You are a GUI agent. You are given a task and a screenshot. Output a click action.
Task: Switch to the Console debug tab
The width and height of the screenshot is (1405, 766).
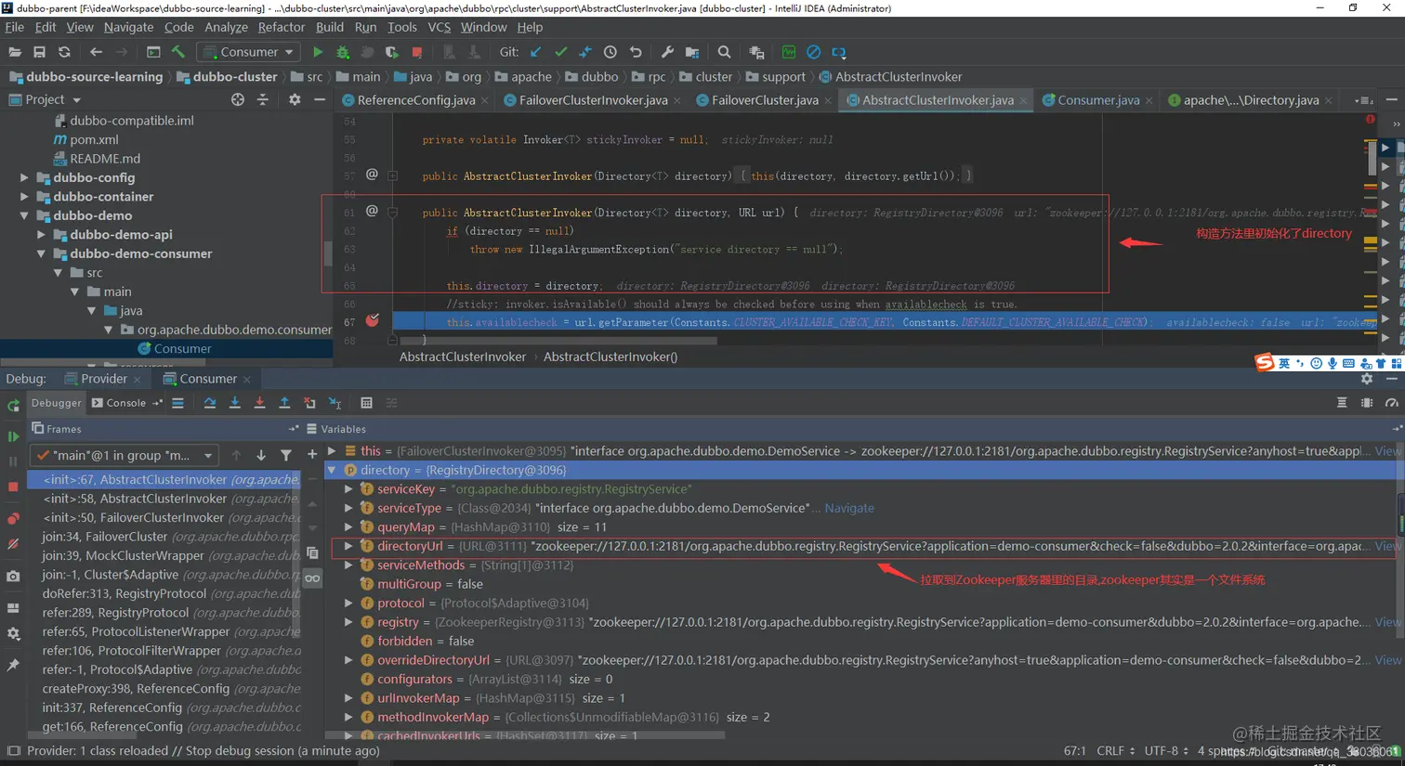119,403
